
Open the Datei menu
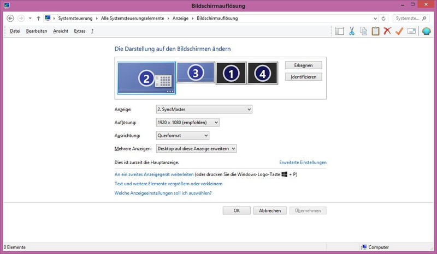(15, 31)
